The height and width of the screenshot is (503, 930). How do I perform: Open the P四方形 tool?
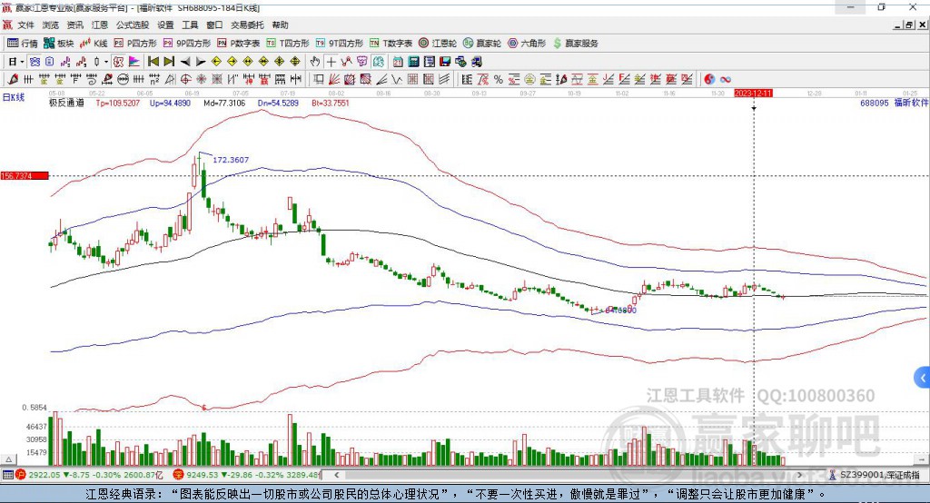[x=135, y=44]
